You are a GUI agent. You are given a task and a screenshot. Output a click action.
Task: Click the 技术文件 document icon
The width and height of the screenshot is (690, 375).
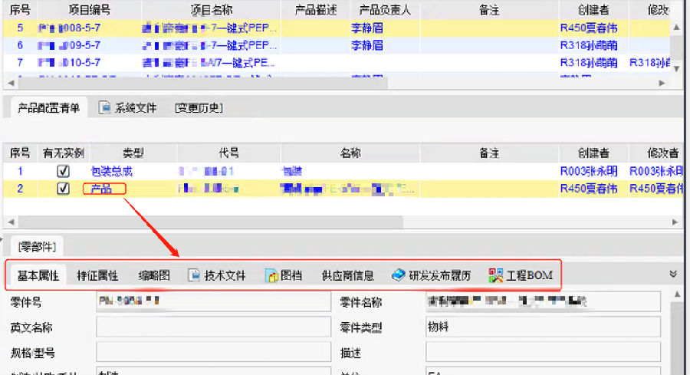(x=194, y=275)
